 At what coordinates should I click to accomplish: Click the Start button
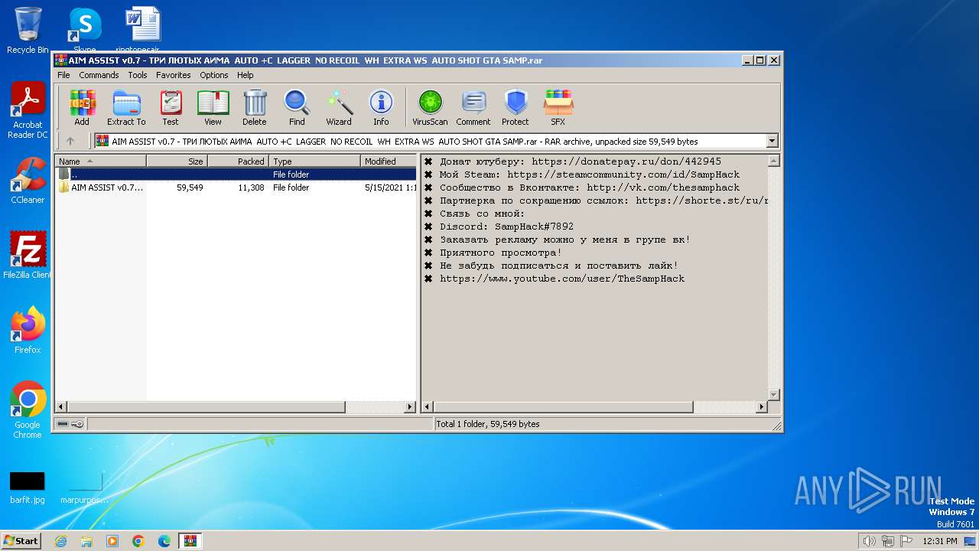pyautogui.click(x=21, y=540)
